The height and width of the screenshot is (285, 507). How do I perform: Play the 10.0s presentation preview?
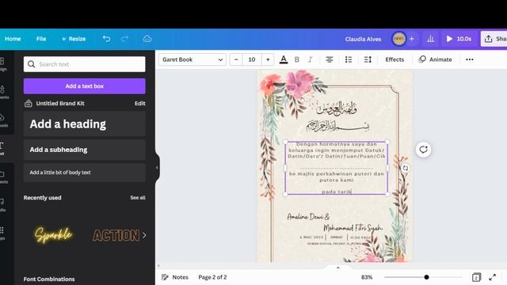(x=459, y=39)
